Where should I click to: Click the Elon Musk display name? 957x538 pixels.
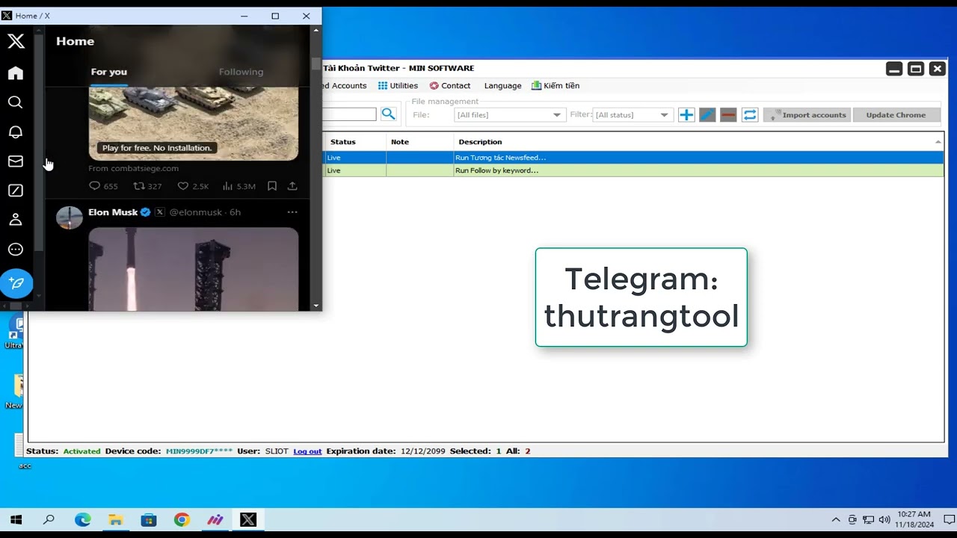[x=113, y=212]
